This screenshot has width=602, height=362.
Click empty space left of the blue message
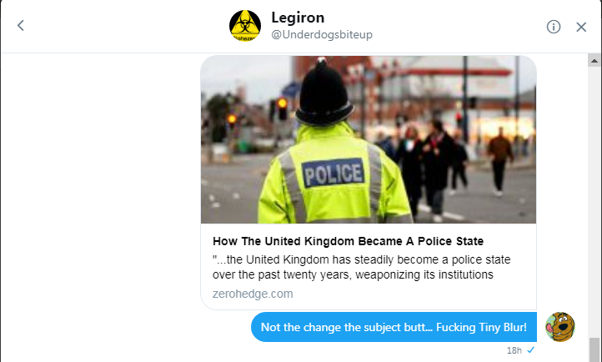pyautogui.click(x=125, y=327)
